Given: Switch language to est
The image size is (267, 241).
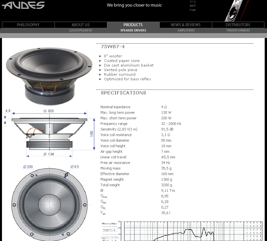Looking at the screenshot, I should coord(193,6).
